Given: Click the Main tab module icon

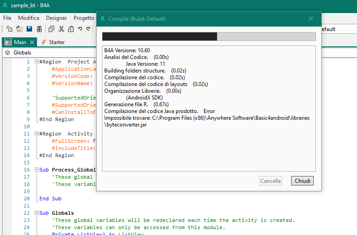Looking at the screenshot, I should [x=8, y=42].
